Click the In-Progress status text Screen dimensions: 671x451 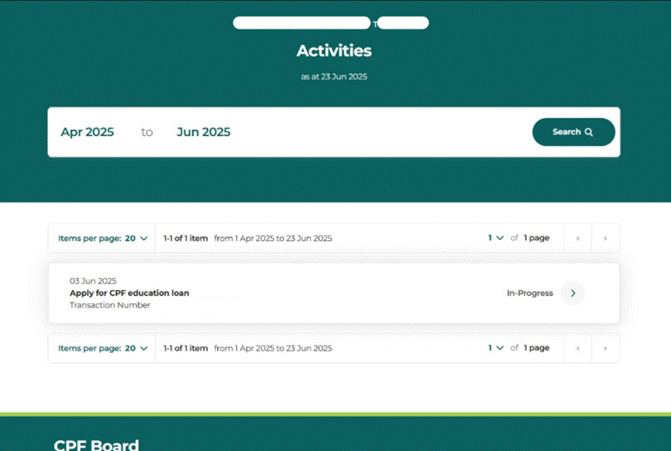tap(530, 293)
